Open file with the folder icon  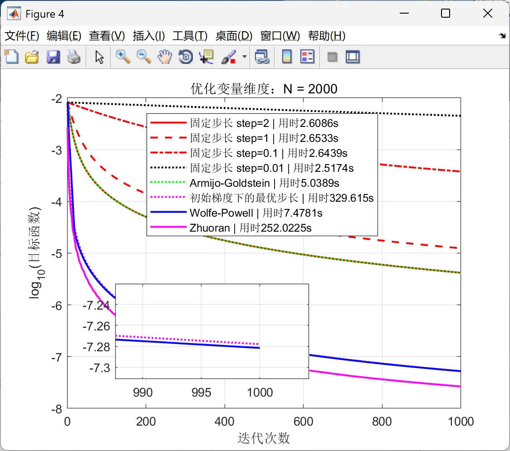[32, 57]
